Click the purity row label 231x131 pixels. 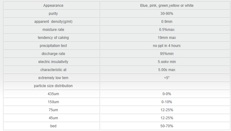pyautogui.click(x=53, y=14)
